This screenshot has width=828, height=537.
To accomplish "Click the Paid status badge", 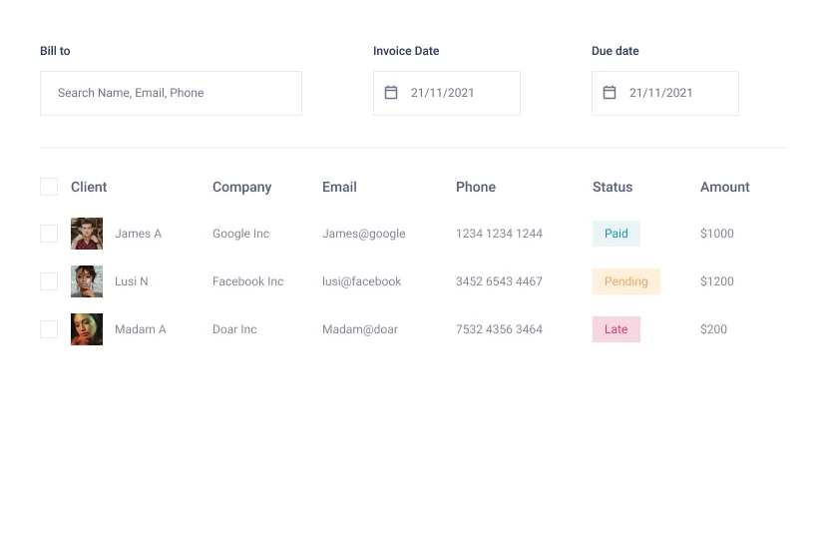I will point(616,234).
